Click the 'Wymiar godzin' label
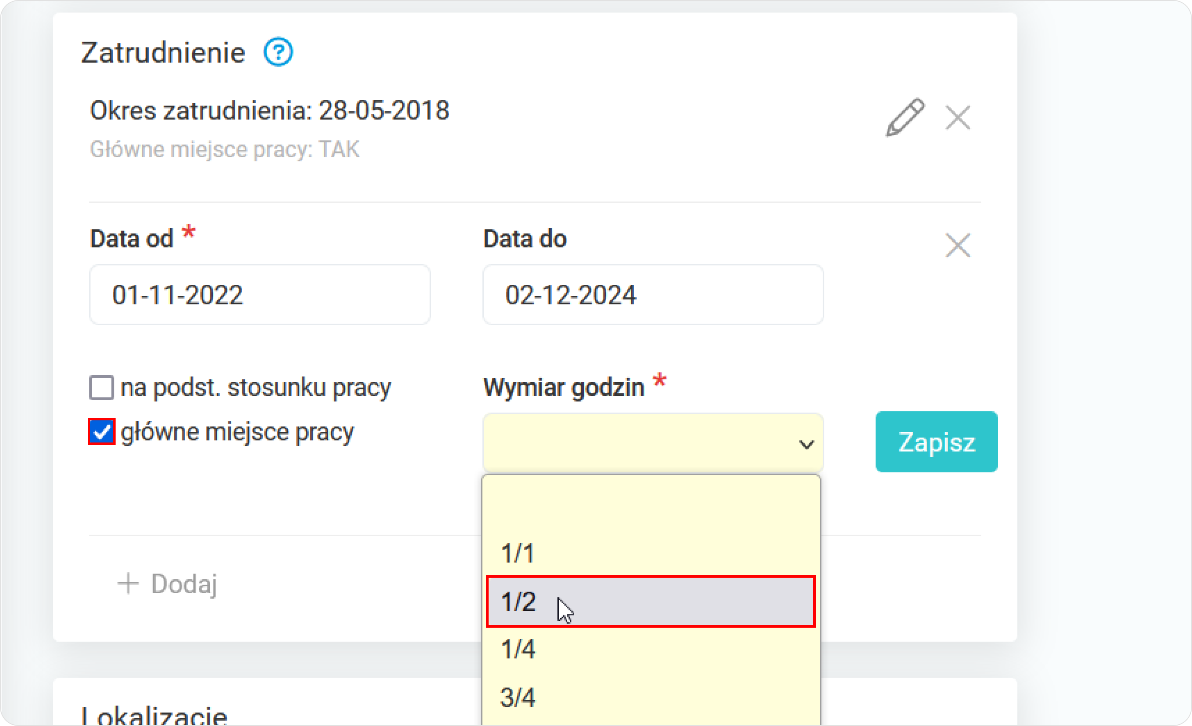Viewport: 1192px width, 726px height. [564, 388]
